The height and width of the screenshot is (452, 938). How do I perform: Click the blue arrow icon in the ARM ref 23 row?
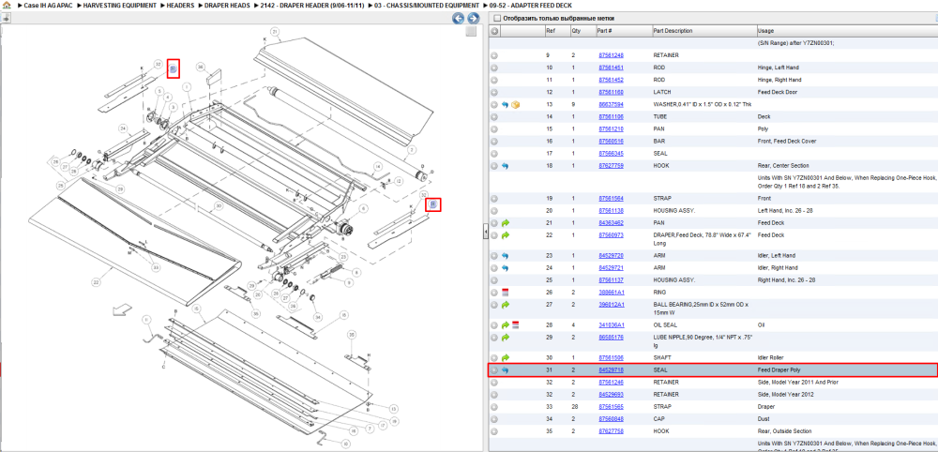[506, 256]
